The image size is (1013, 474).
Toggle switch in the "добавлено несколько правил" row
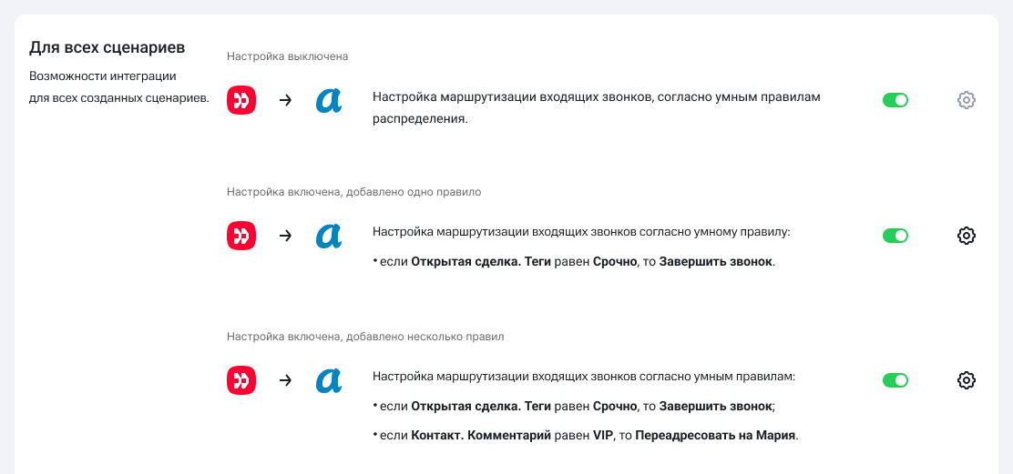(895, 380)
